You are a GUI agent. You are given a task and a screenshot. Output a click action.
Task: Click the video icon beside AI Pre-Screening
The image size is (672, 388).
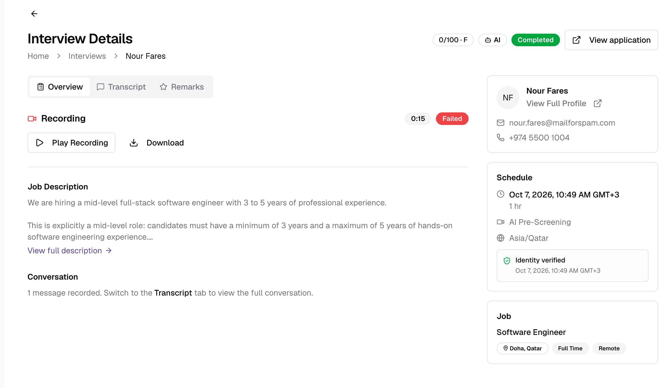(x=501, y=222)
